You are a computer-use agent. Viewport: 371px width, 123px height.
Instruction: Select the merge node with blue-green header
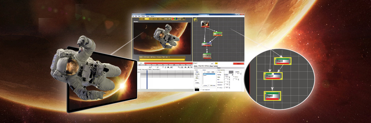tap(206, 44)
